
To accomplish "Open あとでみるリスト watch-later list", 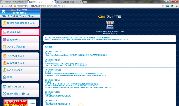I will click(x=20, y=70).
